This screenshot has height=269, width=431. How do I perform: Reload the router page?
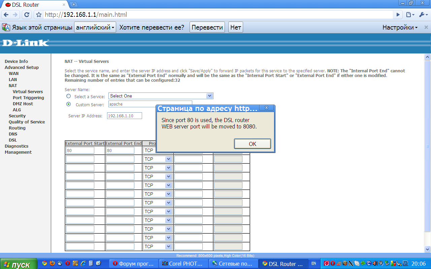[x=27, y=15]
